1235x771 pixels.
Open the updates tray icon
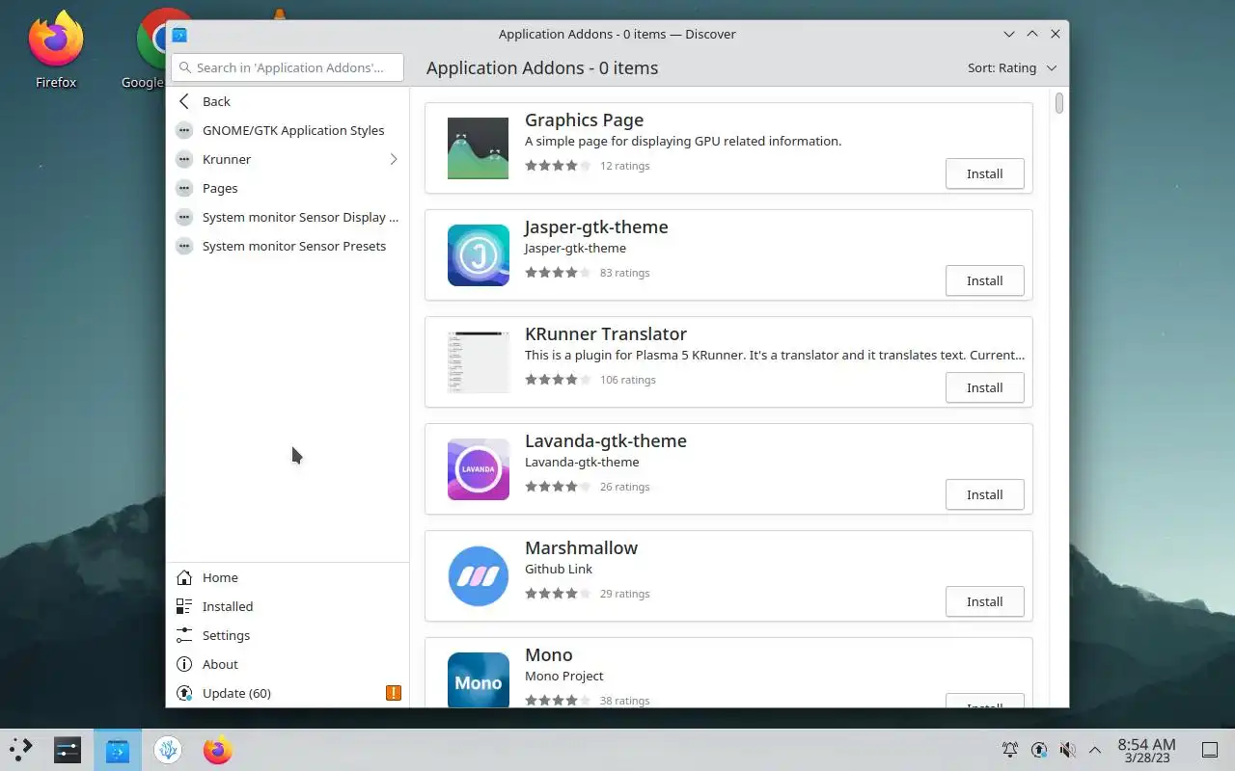tap(1039, 750)
